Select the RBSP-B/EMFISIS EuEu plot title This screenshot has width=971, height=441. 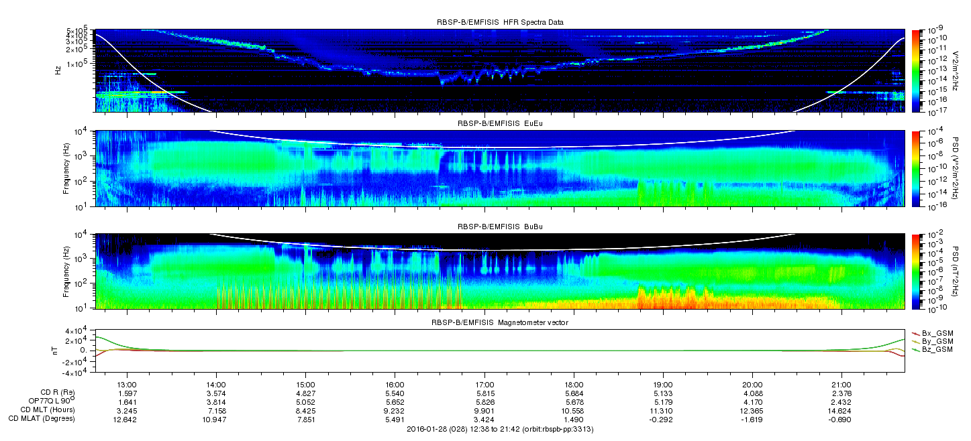pos(499,124)
